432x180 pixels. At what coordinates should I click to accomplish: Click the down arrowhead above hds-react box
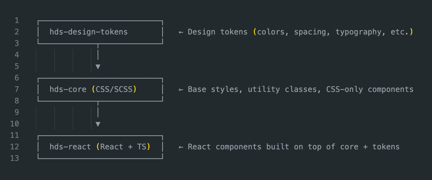tap(98, 124)
